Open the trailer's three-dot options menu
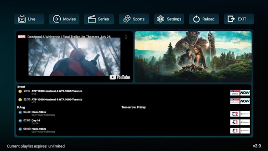 pyautogui.click(x=126, y=37)
